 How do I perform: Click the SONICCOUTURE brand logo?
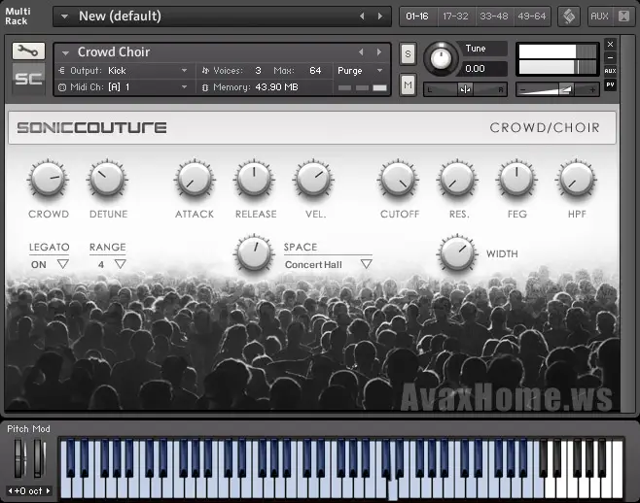pos(91,127)
